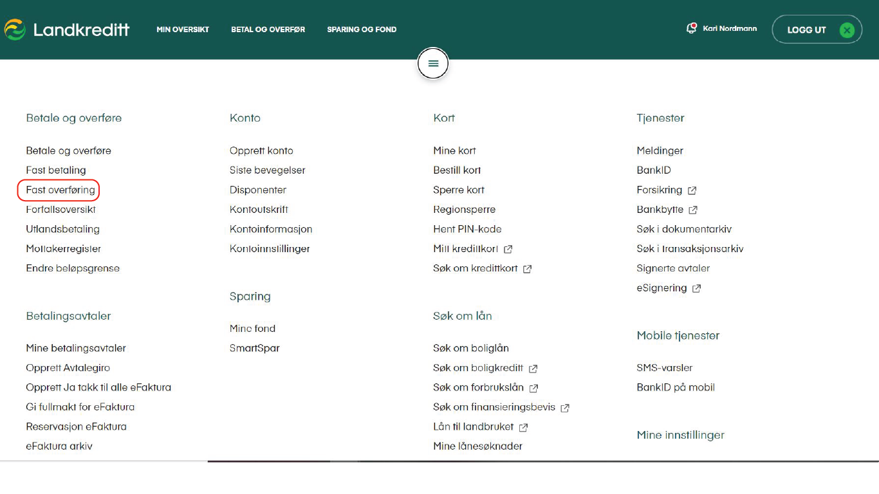Select the Betale og overføre link
The height and width of the screenshot is (494, 879).
coord(68,151)
